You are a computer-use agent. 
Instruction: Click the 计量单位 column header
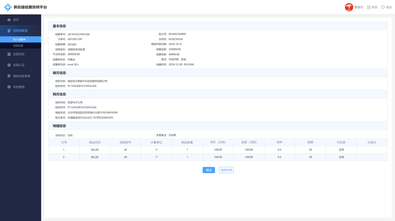click(156, 143)
